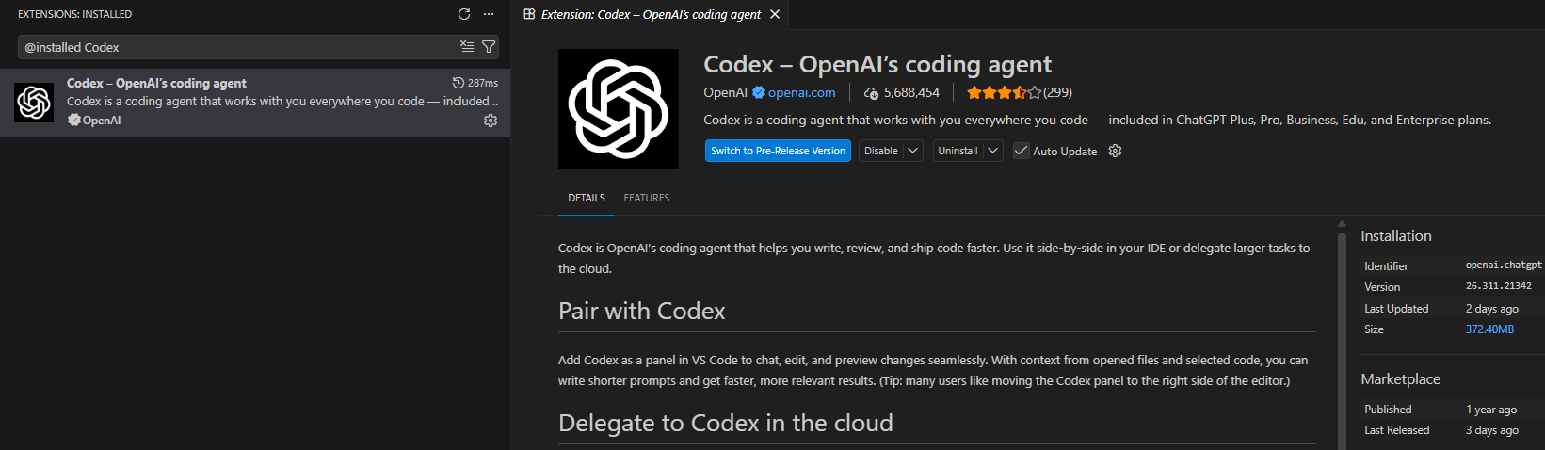1545x450 pixels.
Task: Click the Last Released '3 days ago' value
Action: (1491, 430)
